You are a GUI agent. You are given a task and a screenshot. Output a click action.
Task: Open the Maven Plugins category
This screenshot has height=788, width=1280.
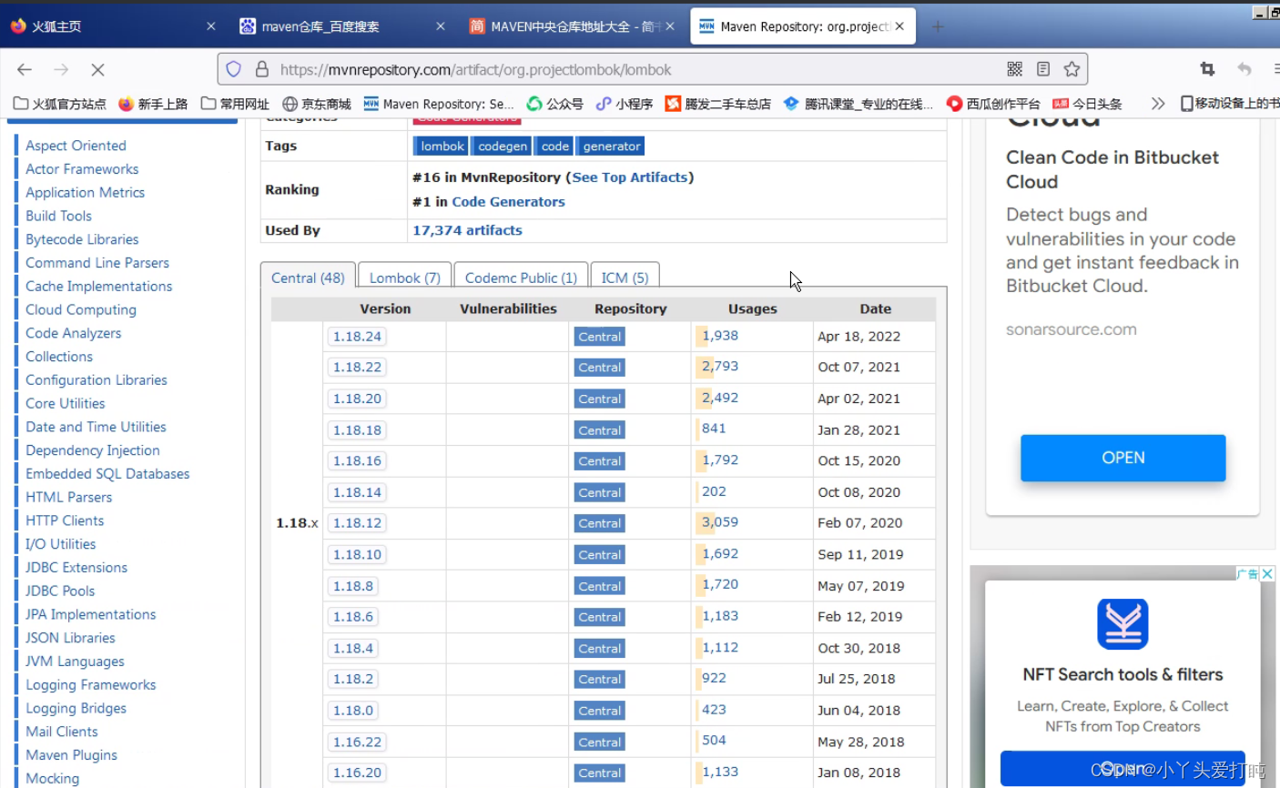(71, 755)
